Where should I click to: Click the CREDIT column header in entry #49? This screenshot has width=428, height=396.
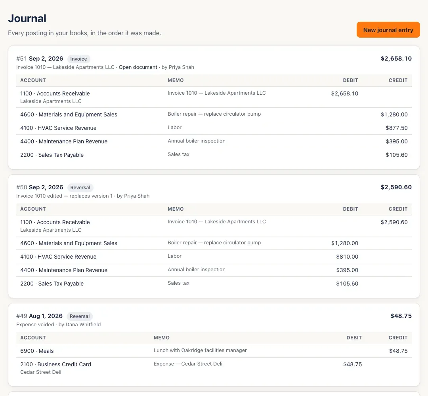(398, 338)
